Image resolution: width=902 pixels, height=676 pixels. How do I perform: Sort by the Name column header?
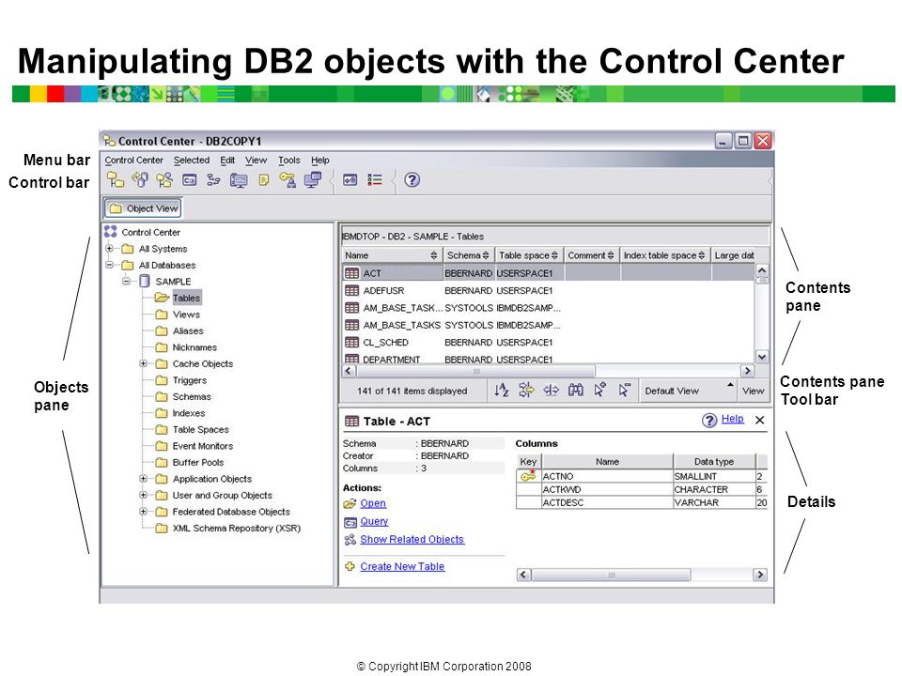coord(391,255)
